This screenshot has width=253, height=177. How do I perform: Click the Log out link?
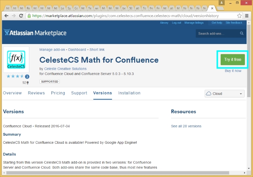click(176, 23)
